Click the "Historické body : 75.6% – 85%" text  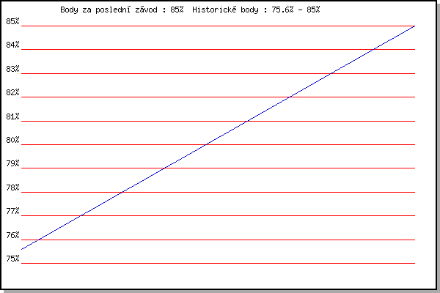coord(261,10)
